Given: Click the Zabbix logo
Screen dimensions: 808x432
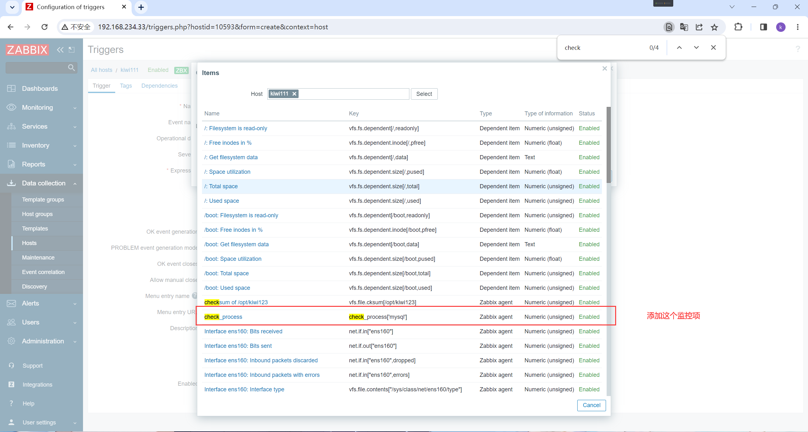Looking at the screenshot, I should point(27,50).
